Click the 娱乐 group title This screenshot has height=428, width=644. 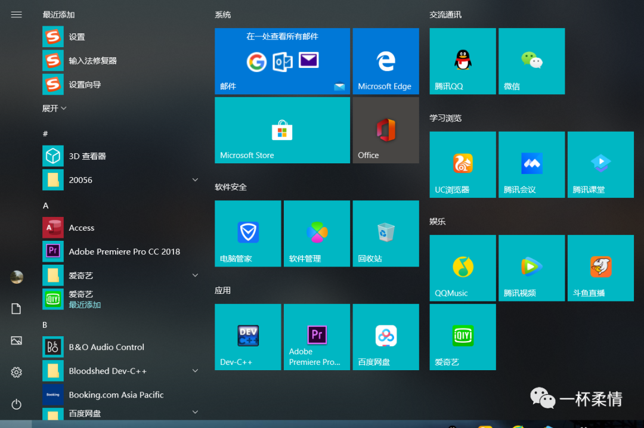pyautogui.click(x=438, y=222)
